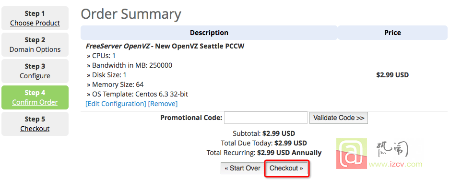450x181 pixels.
Task: Click the www.izcv.com watermark text
Action: pyautogui.click(x=395, y=165)
